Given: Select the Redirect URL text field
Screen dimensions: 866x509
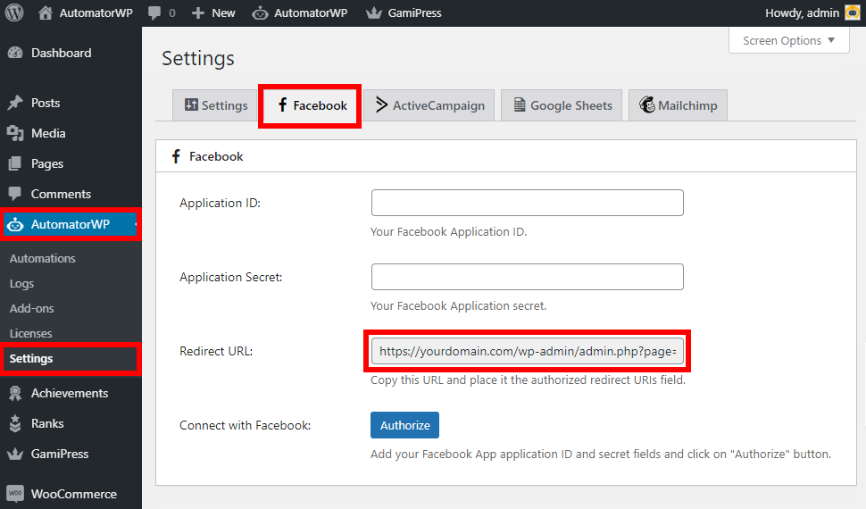Looking at the screenshot, I should pos(527,352).
